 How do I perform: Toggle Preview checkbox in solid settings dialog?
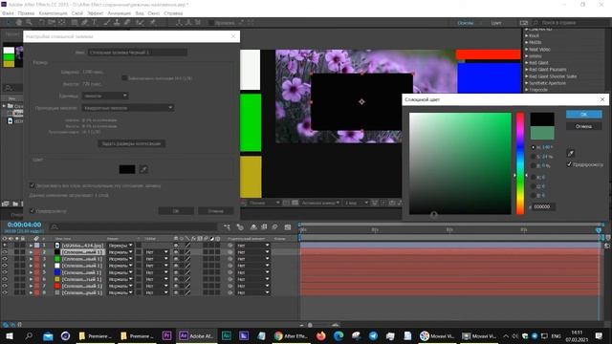pos(33,210)
